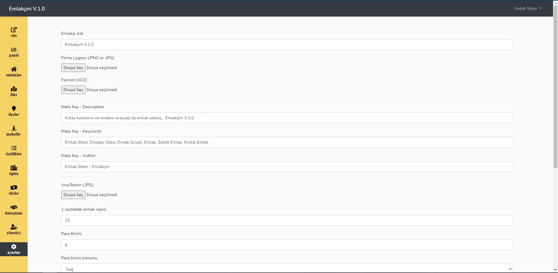This screenshot has width=558, height=273.
Task: Go to the site menu label
Action: [14, 36]
